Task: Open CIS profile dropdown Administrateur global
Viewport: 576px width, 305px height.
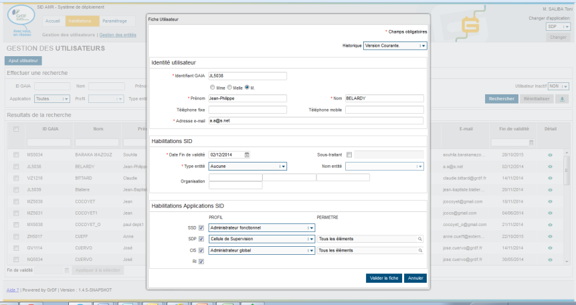Action: (262, 250)
